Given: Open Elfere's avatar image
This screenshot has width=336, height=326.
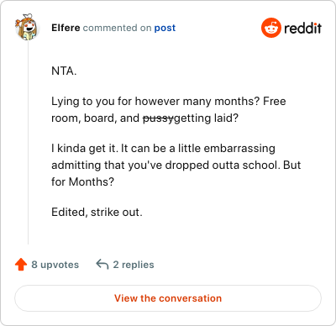Looking at the screenshot, I should 27,27.
